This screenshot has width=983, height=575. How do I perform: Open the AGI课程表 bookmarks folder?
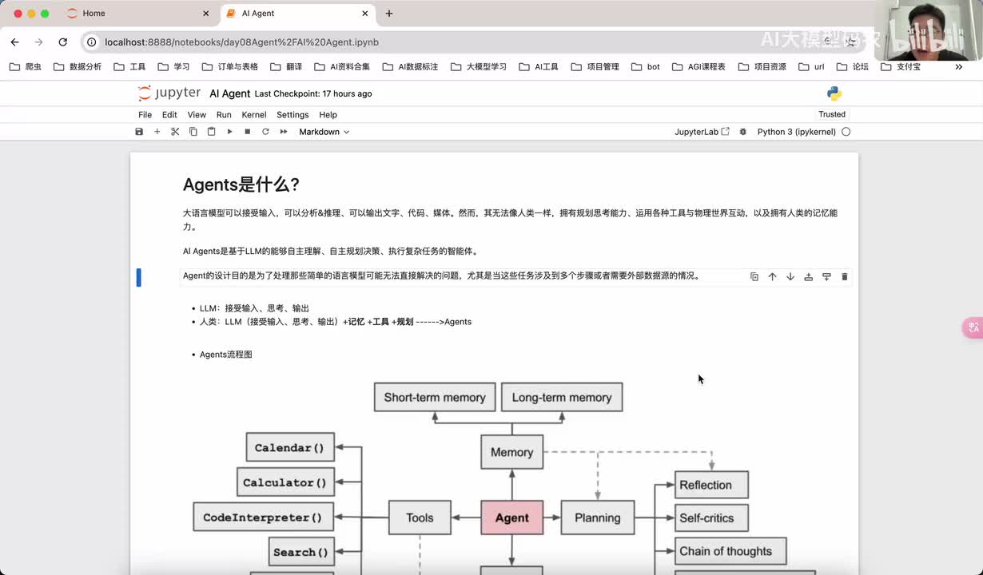(699, 67)
